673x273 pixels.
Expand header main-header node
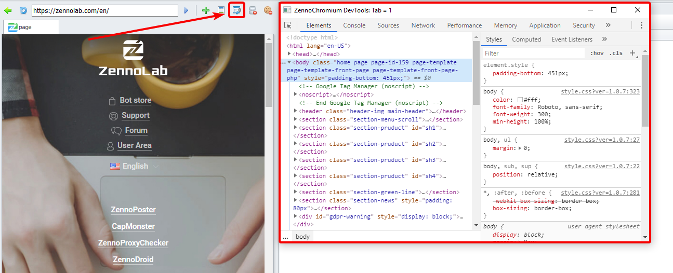tap(296, 111)
